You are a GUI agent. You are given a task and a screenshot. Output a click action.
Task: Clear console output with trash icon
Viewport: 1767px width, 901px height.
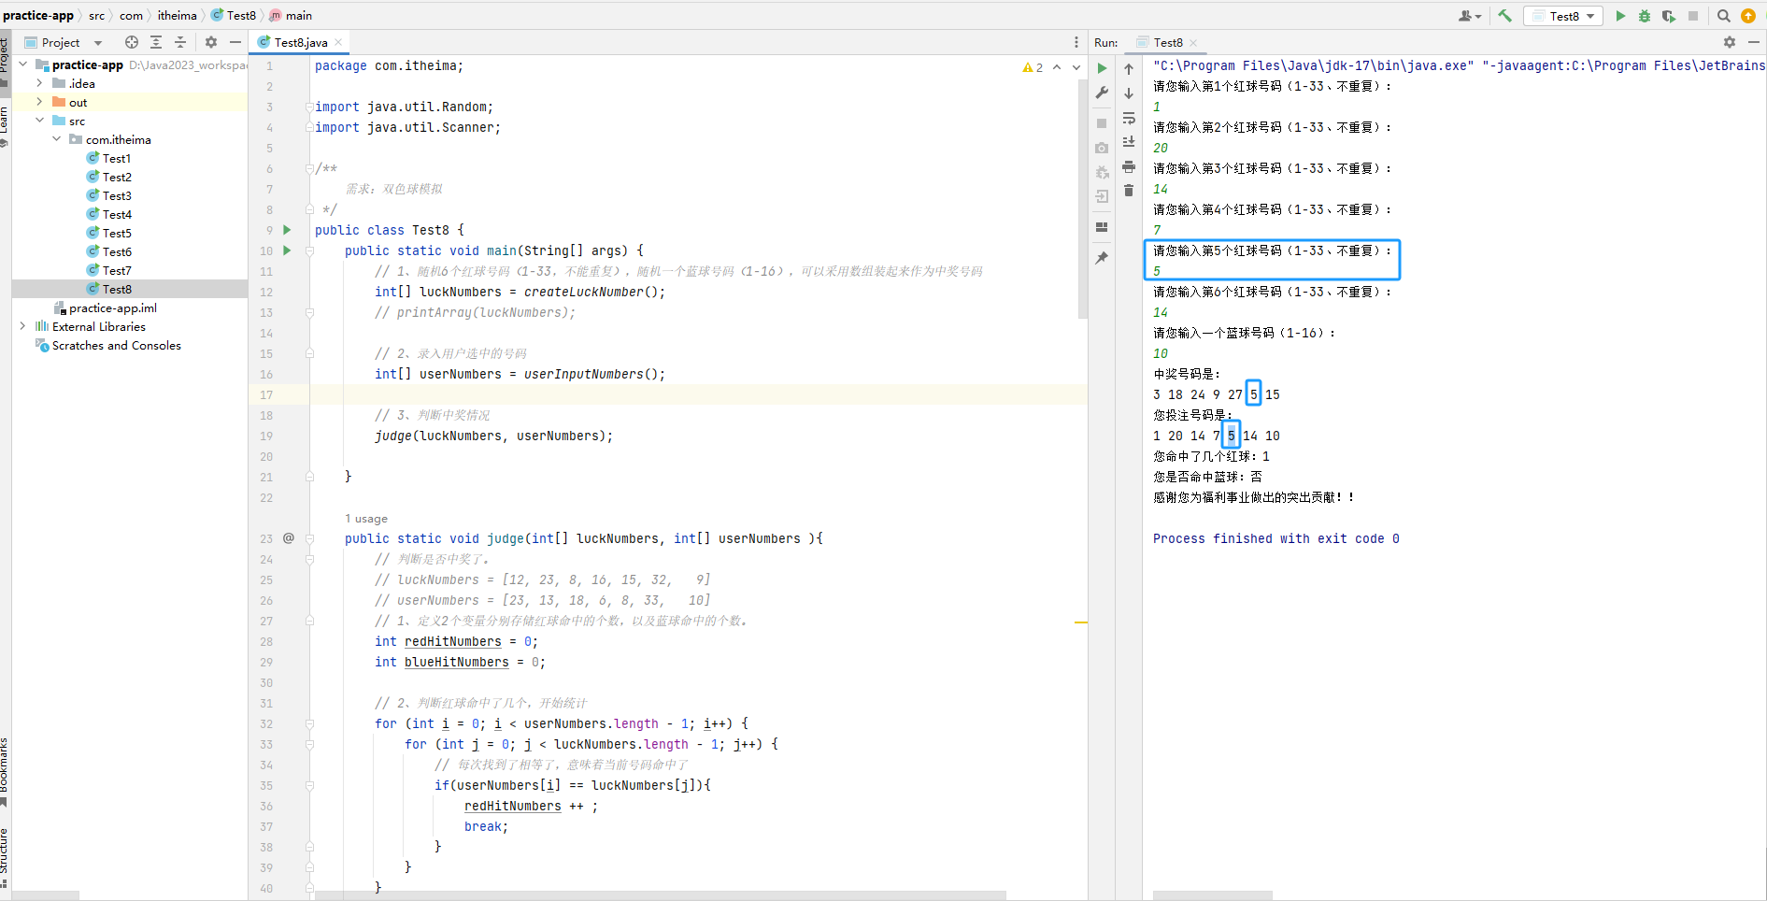pos(1129,191)
